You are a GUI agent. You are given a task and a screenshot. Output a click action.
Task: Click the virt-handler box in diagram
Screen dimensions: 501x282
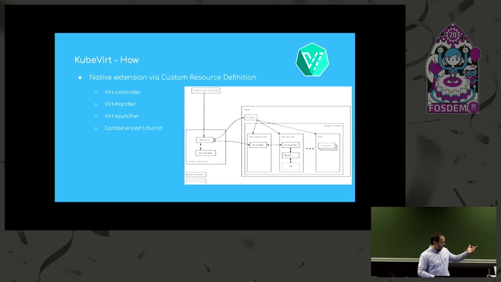pyautogui.click(x=258, y=145)
